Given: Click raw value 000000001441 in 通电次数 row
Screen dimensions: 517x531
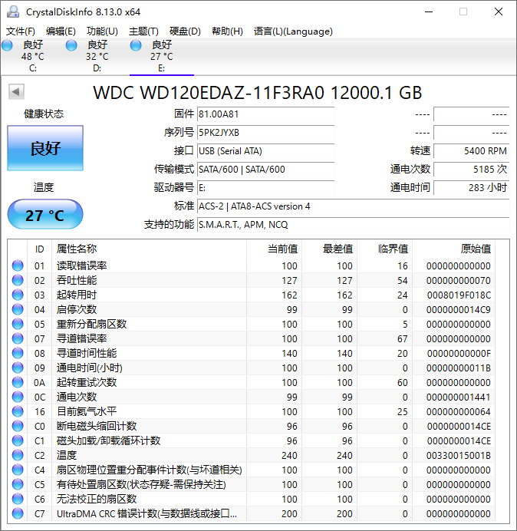Looking at the screenshot, I should coord(459,397).
